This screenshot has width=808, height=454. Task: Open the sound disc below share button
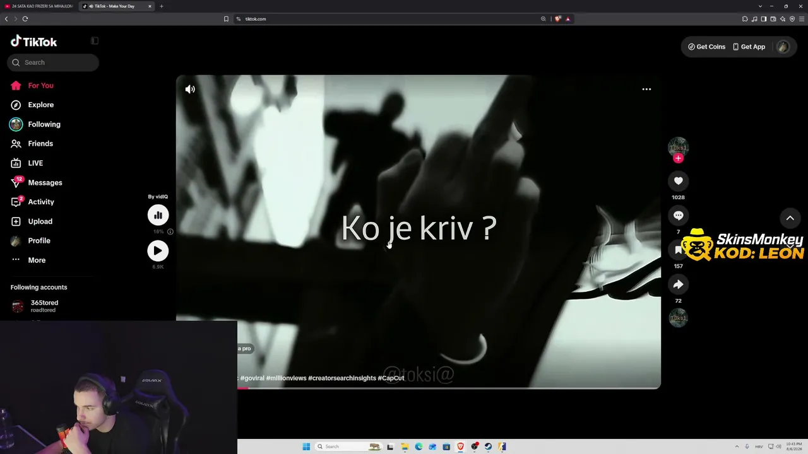pos(679,318)
